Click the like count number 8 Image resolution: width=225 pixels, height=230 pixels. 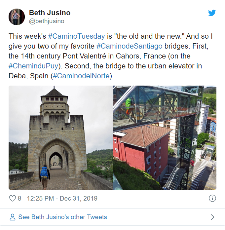[x=19, y=198]
